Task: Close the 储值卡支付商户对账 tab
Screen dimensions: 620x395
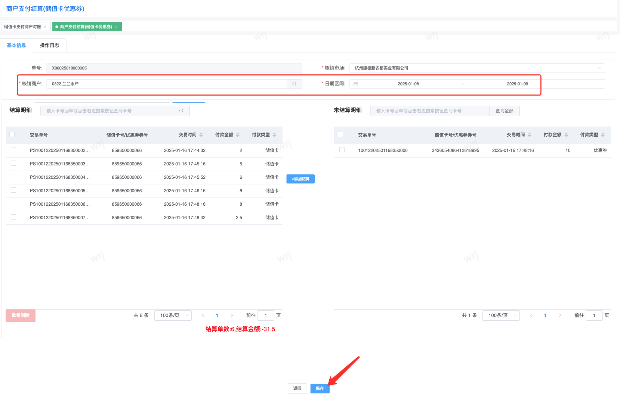Action: [45, 27]
